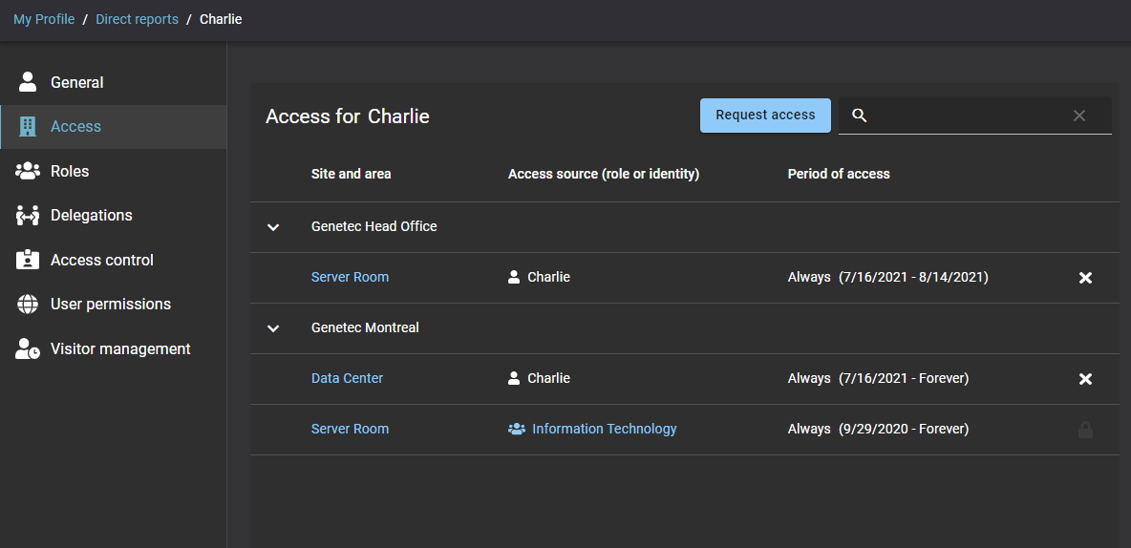Image resolution: width=1131 pixels, height=548 pixels.
Task: Open Visitor management section
Action: (114, 349)
